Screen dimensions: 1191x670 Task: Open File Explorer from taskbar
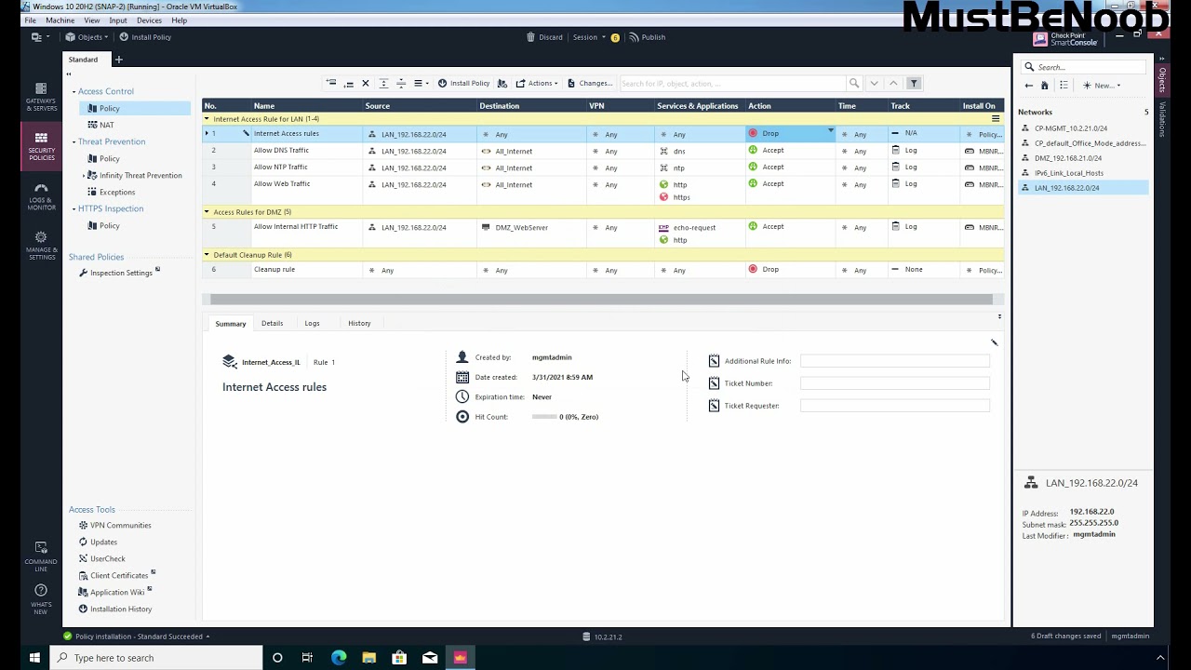click(x=369, y=657)
